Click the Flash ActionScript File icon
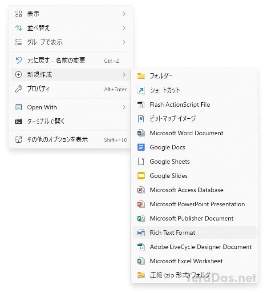267x293 pixels. 141,104
